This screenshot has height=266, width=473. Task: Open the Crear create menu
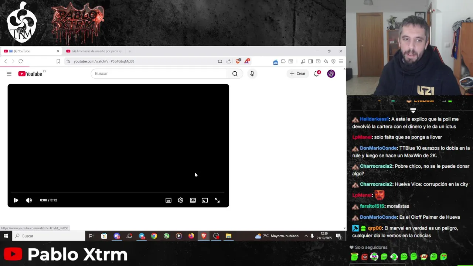297,74
